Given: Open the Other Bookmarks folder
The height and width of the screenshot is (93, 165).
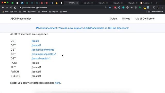Looking at the screenshot, I should coord(155,12).
